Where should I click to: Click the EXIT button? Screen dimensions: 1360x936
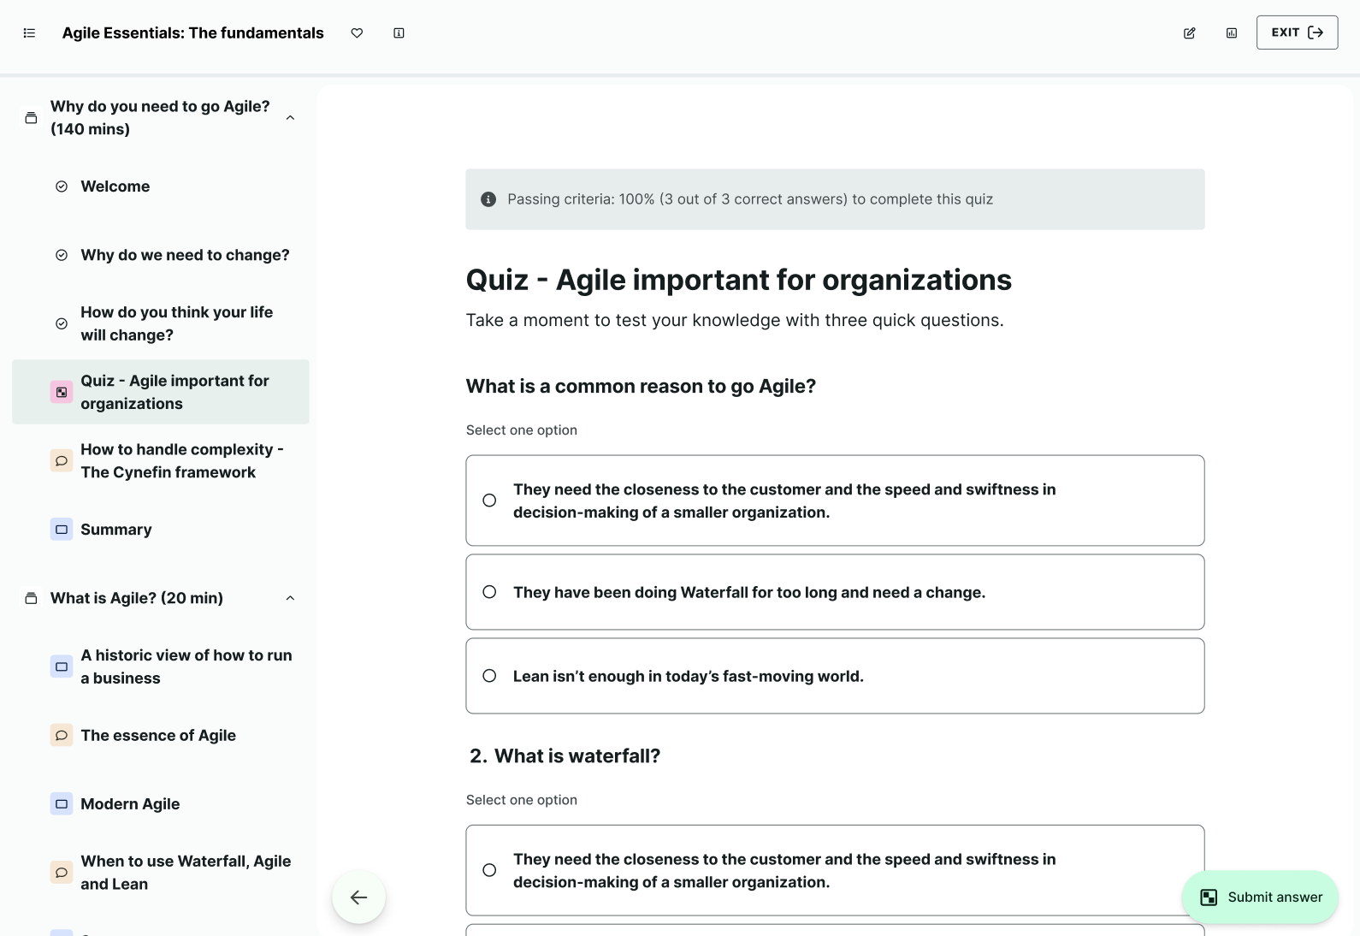coord(1297,33)
